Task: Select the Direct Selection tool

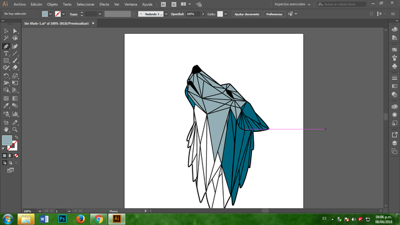Action: 15,31
